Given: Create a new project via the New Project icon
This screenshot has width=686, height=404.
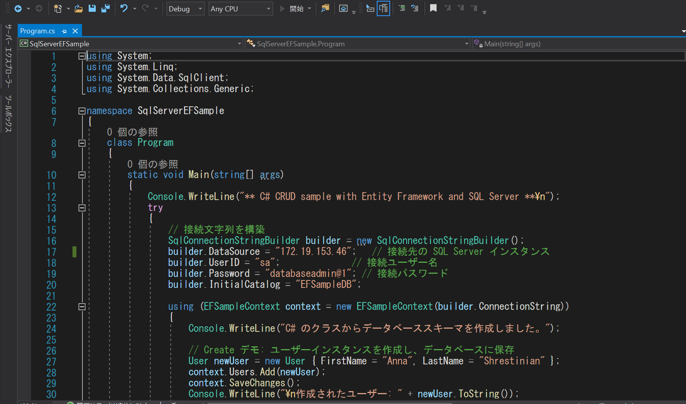Looking at the screenshot, I should pyautogui.click(x=58, y=8).
